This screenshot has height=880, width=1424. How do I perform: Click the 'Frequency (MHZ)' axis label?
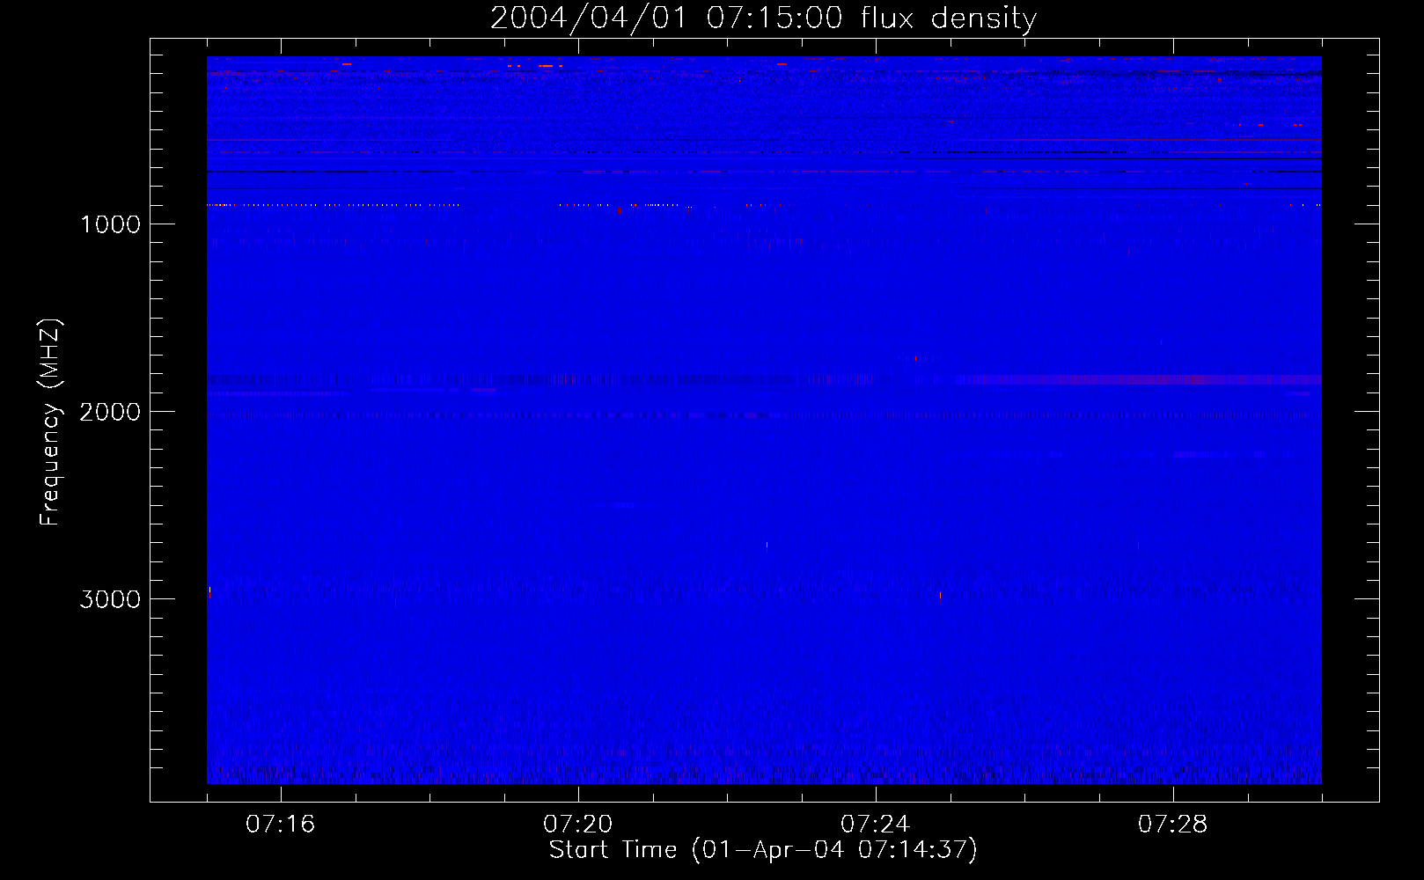pos(50,422)
